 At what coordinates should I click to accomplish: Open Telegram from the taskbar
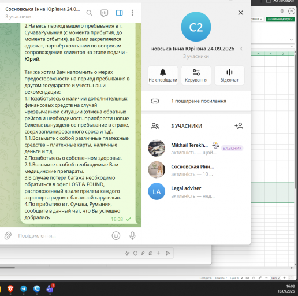[24, 288]
